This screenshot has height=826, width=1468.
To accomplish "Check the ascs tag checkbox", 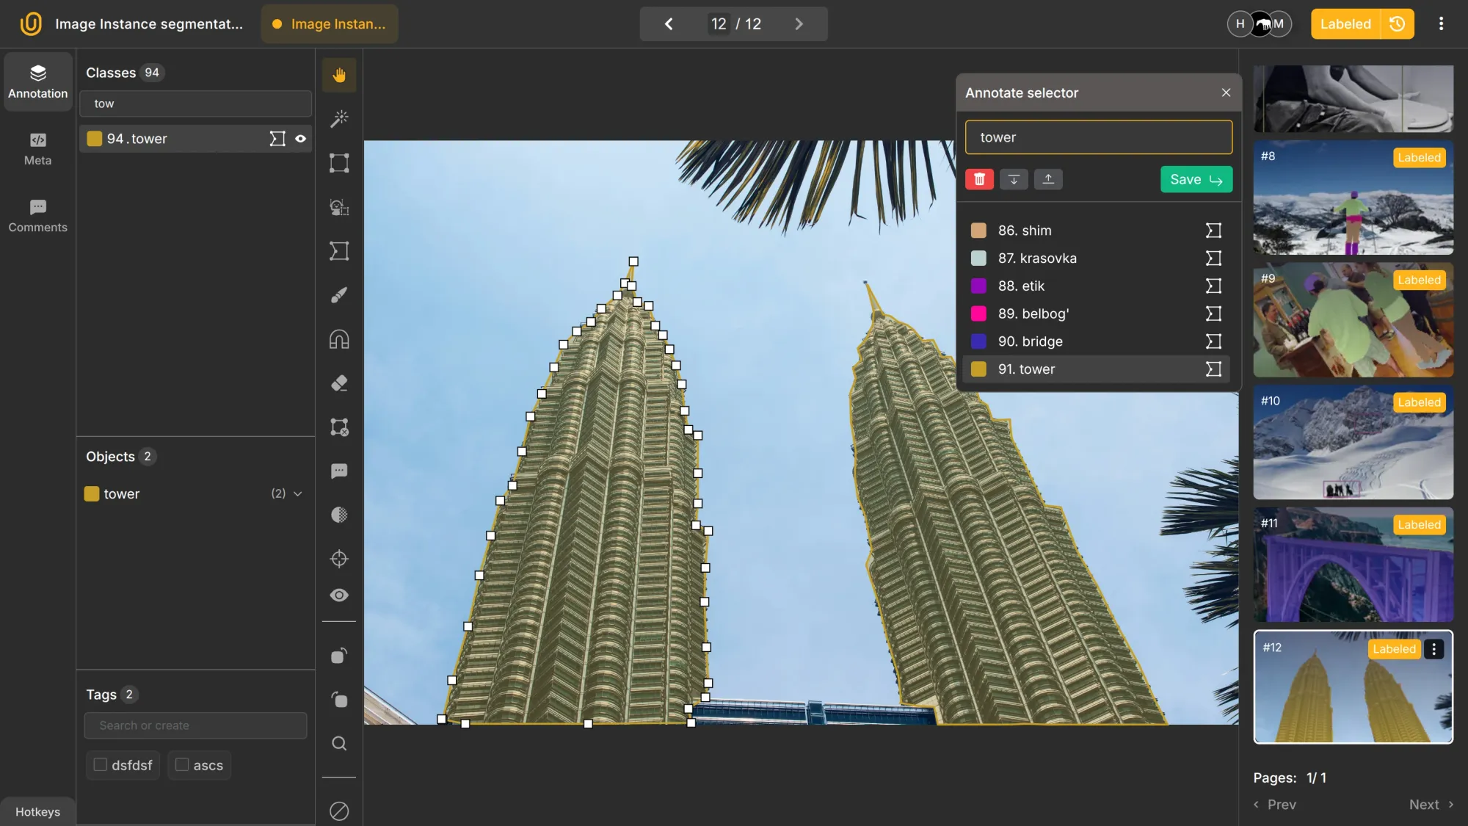I will tap(182, 764).
